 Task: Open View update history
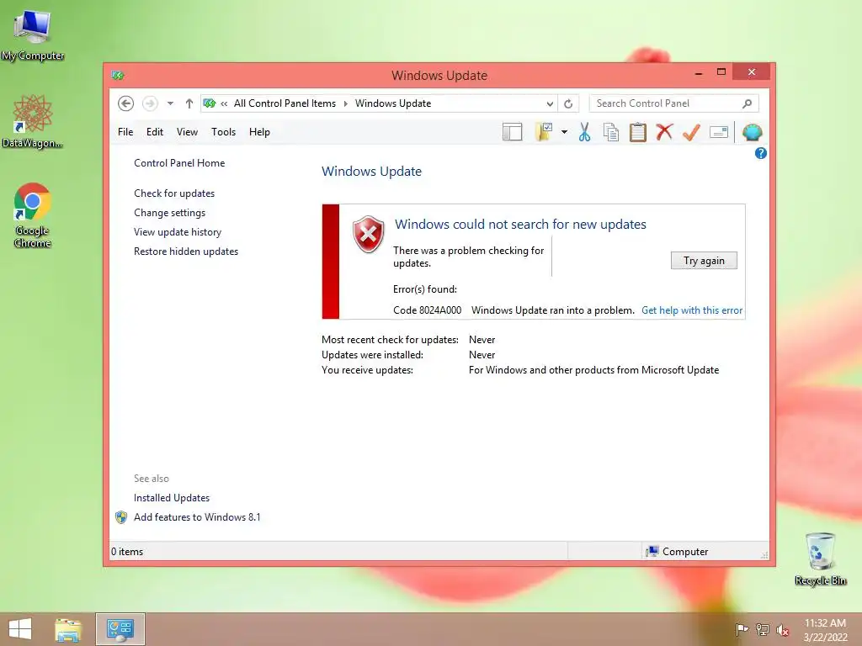click(x=178, y=232)
